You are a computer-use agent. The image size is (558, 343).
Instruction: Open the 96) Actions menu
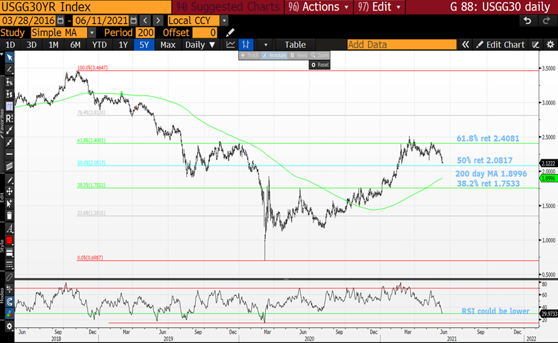[318, 7]
